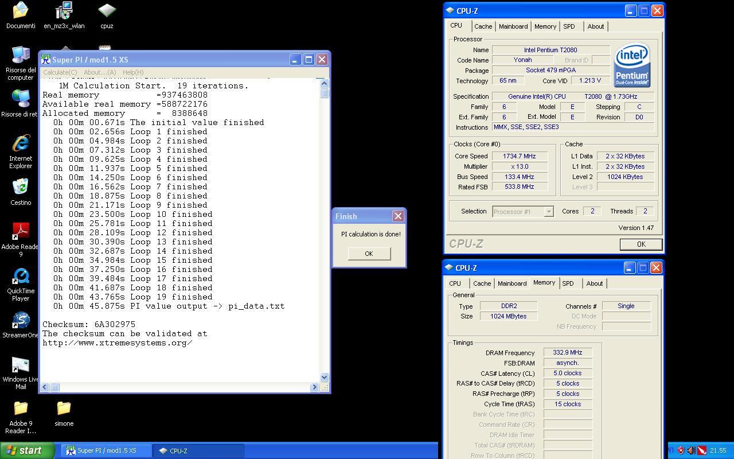Click the Level 2 1024 KBytes value
The height and width of the screenshot is (459, 734).
[x=625, y=177]
